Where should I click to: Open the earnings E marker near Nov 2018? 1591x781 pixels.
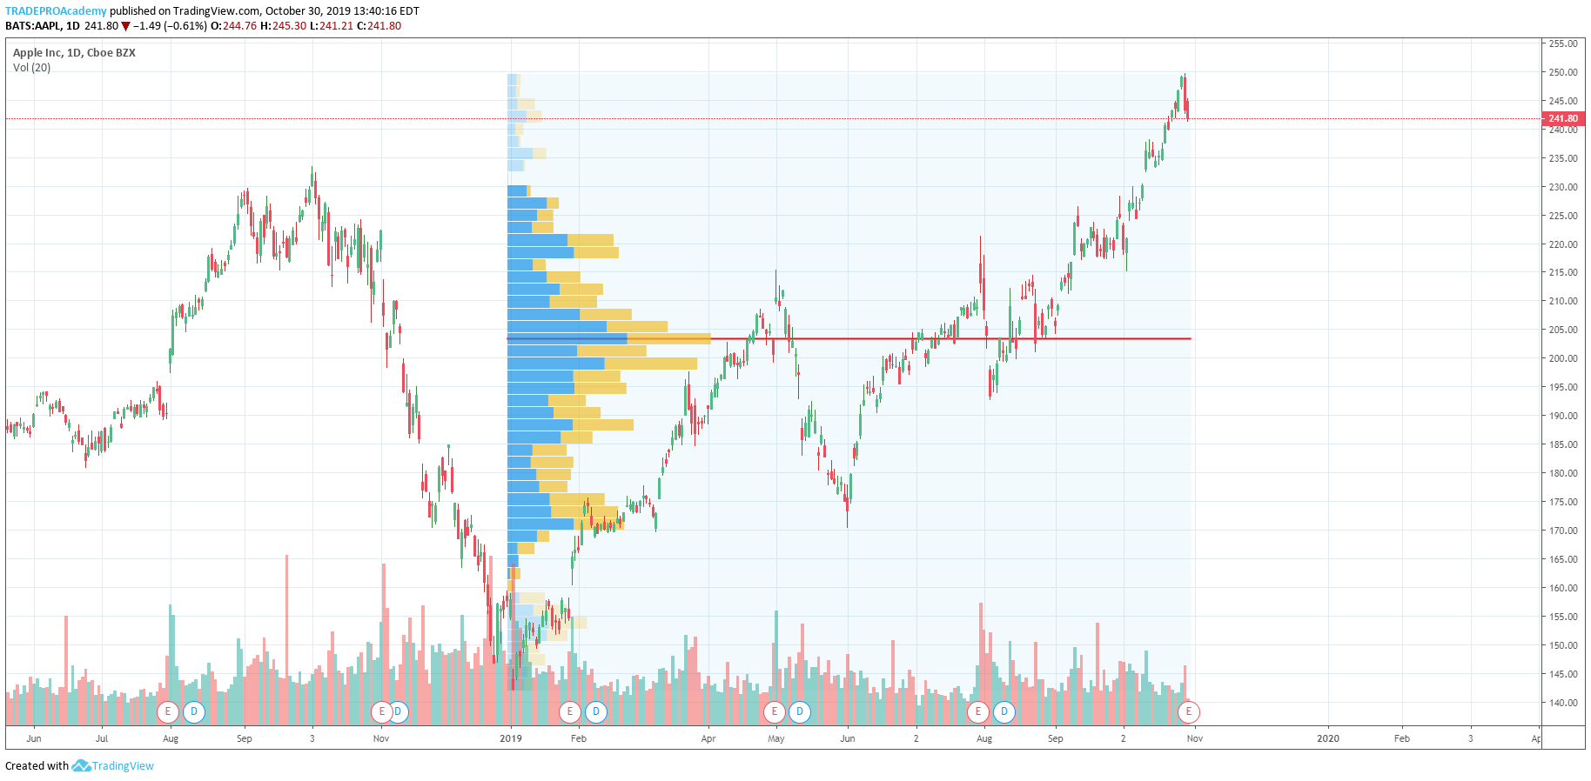click(381, 712)
